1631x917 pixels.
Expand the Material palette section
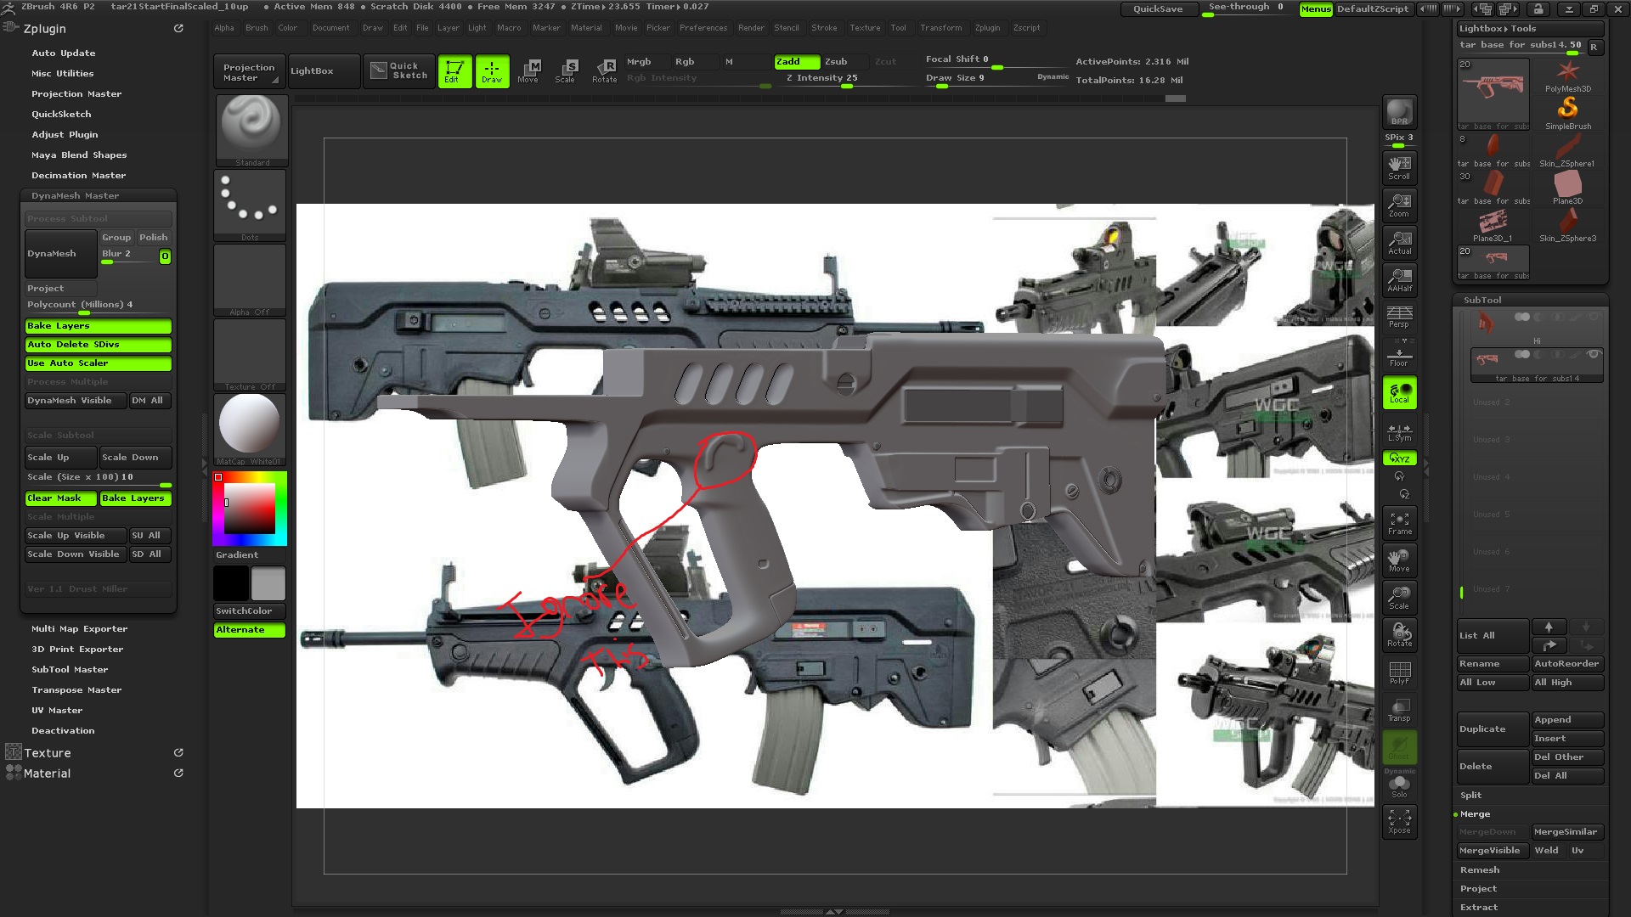point(48,774)
